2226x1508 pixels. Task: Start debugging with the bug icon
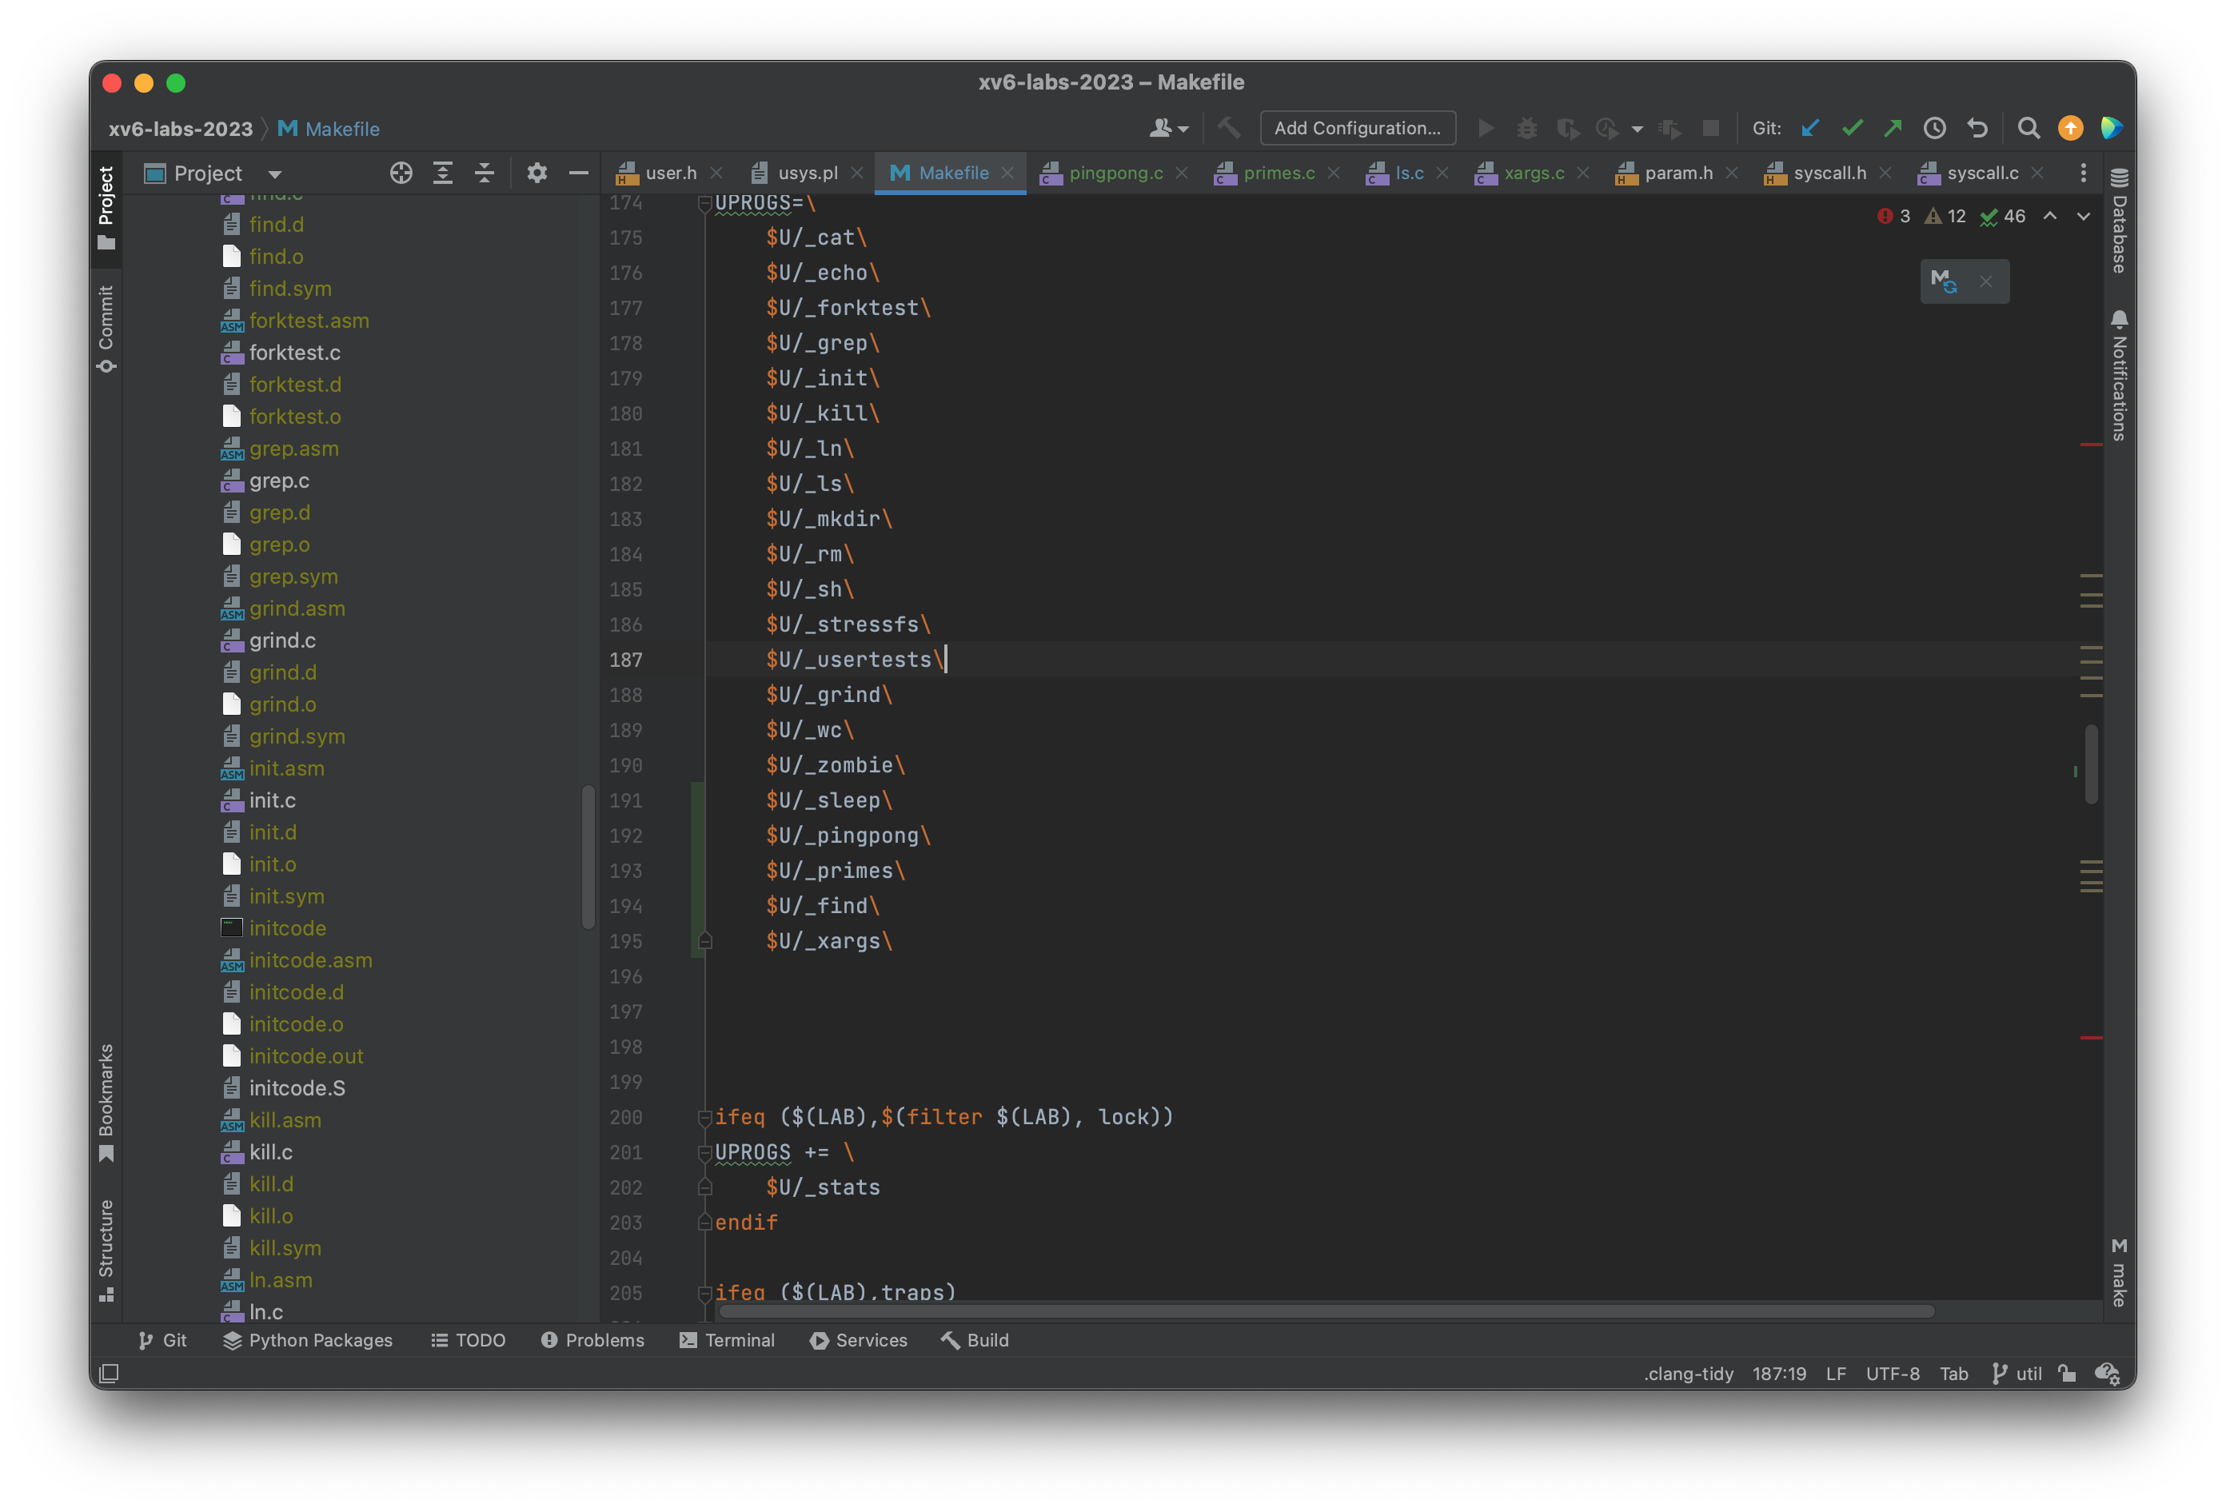[x=1527, y=127]
